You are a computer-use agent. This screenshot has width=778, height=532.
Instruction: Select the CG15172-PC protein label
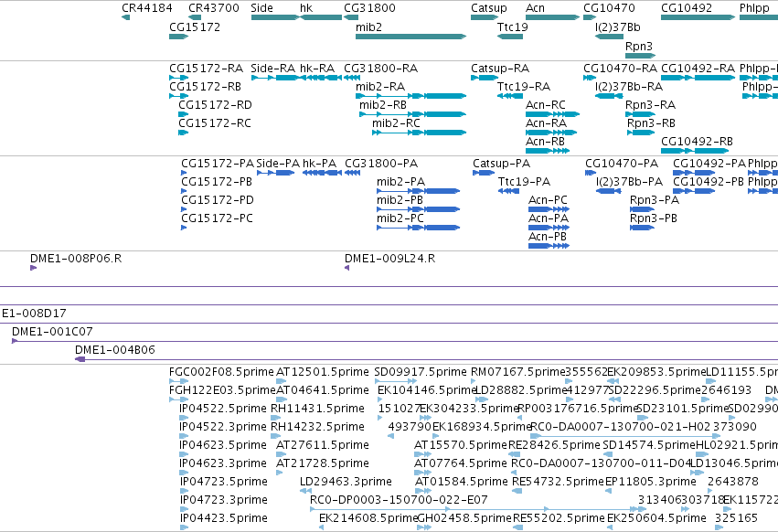[x=217, y=218]
